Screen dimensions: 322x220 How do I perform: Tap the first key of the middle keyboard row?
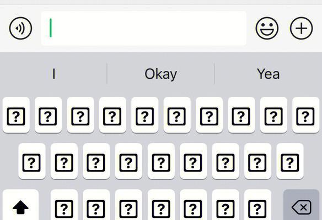click(32, 161)
